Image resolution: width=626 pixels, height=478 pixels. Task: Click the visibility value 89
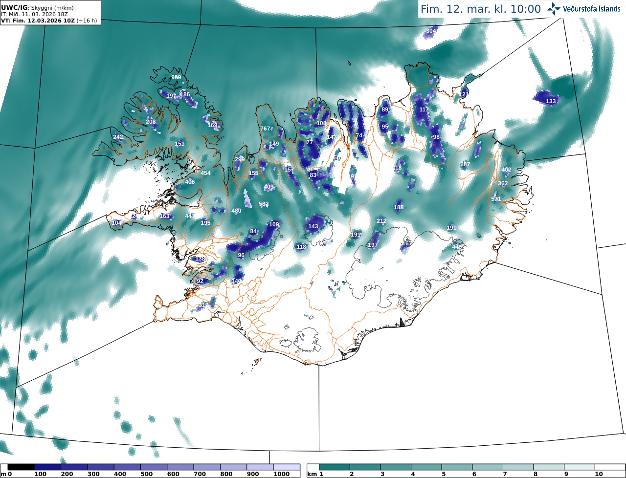385,109
